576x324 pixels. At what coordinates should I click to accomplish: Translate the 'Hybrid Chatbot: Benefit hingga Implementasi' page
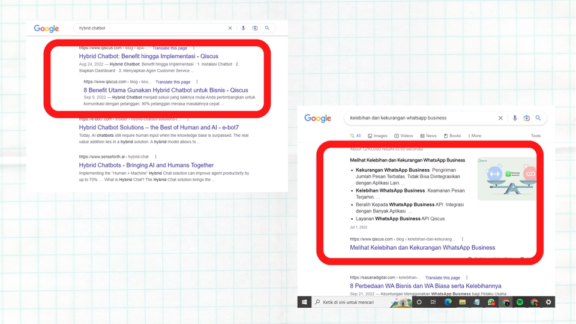pyautogui.click(x=170, y=48)
